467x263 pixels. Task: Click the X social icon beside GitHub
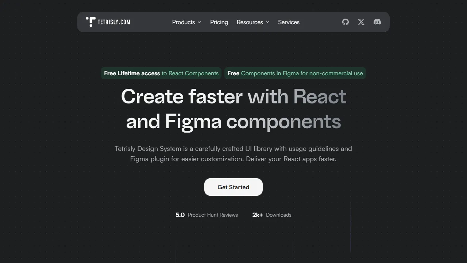tap(361, 22)
